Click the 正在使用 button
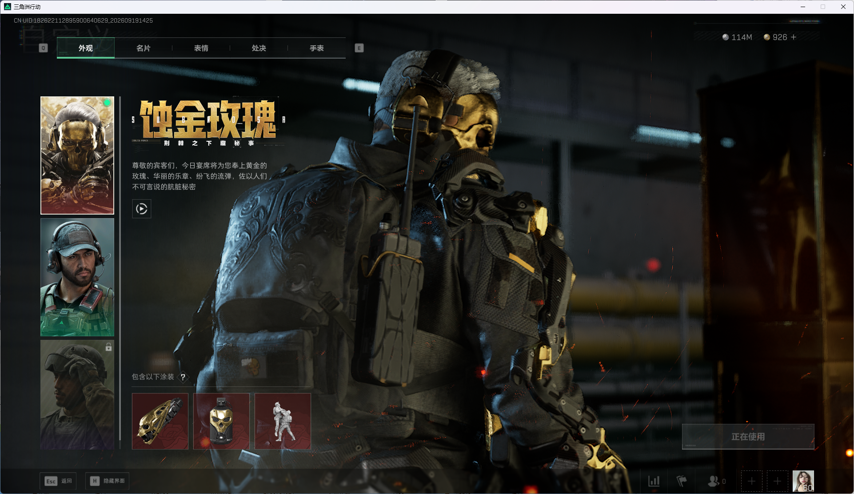 click(x=748, y=437)
